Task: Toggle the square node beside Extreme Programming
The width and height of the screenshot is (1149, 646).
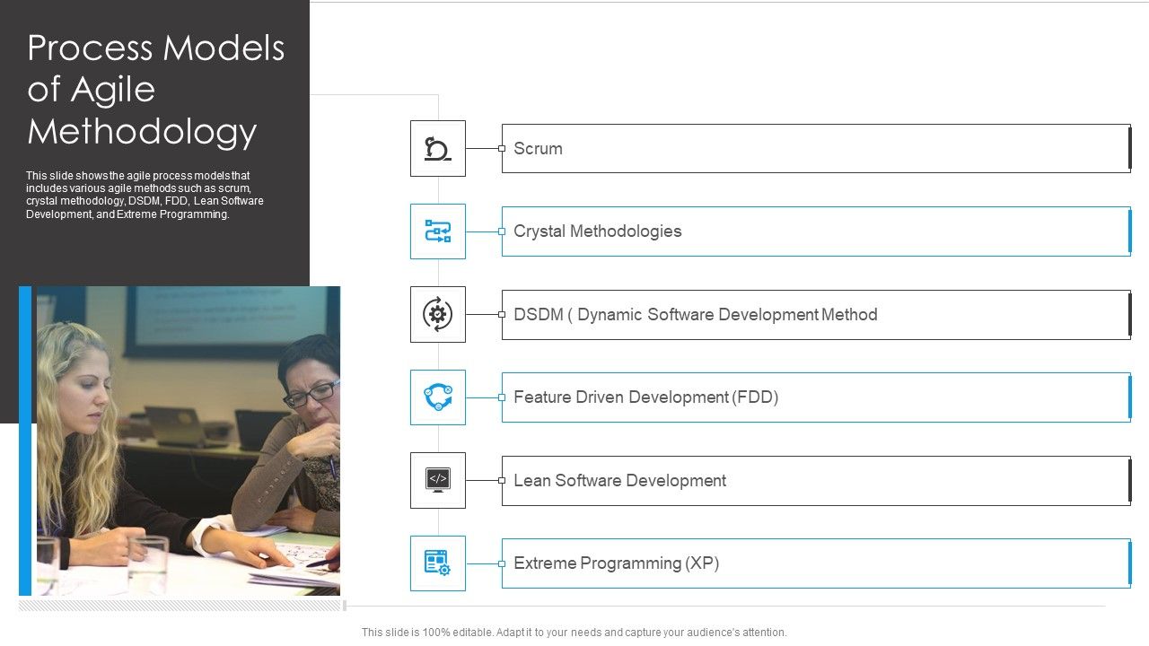Action: pos(501,563)
